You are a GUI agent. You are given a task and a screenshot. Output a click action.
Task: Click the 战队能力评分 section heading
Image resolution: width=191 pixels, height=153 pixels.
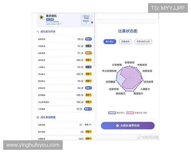click(x=48, y=32)
